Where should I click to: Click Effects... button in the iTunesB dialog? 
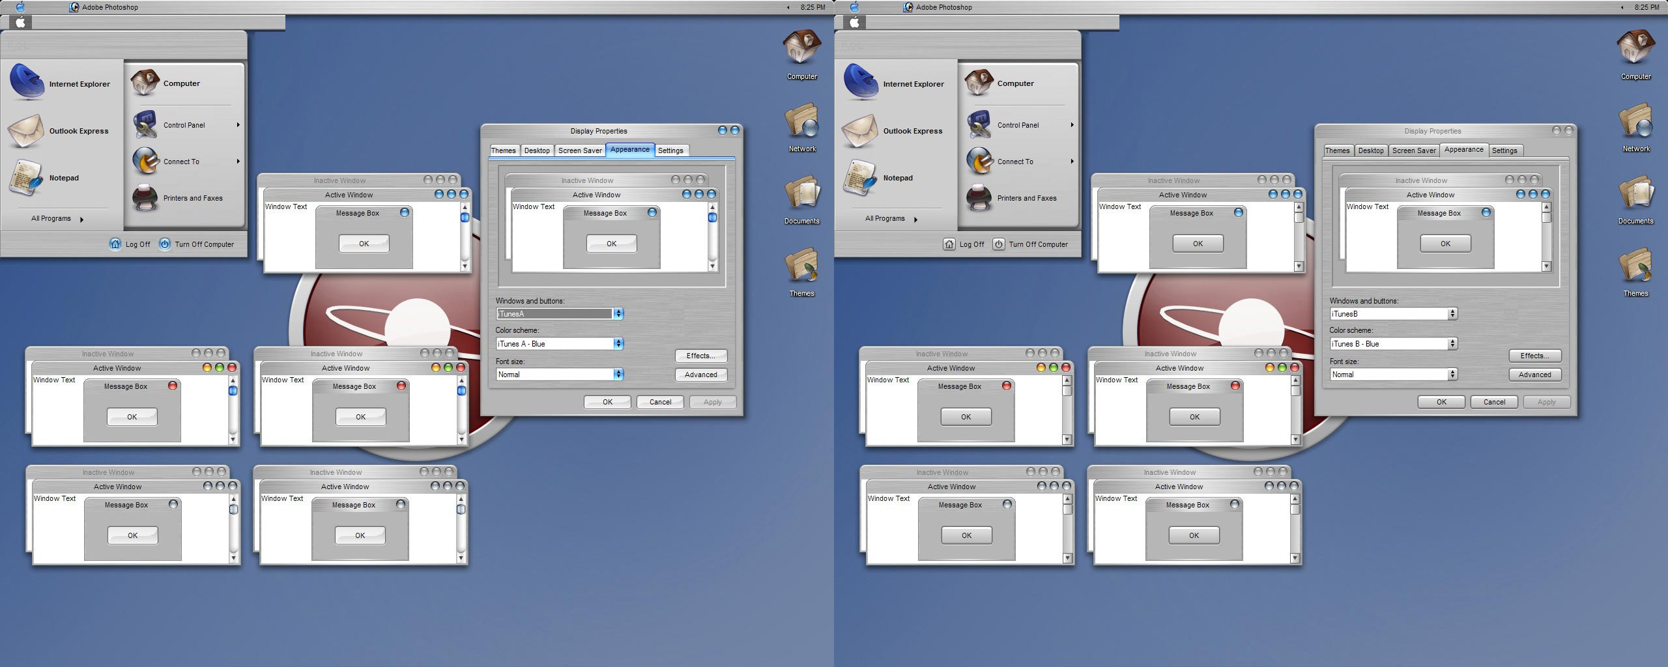[1535, 356]
